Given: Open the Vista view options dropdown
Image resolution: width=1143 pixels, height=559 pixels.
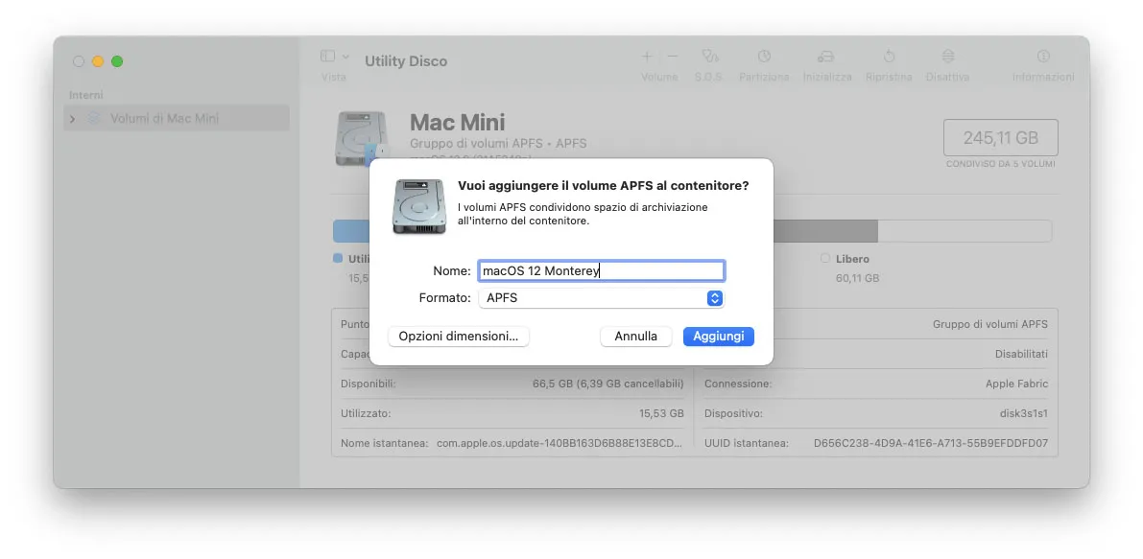Looking at the screenshot, I should pyautogui.click(x=335, y=58).
